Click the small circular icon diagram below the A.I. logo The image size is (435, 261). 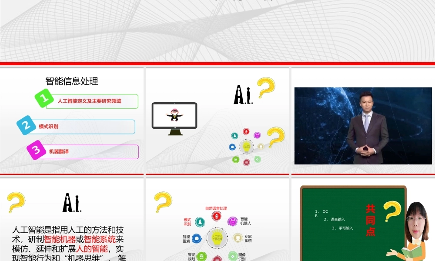(x=246, y=147)
